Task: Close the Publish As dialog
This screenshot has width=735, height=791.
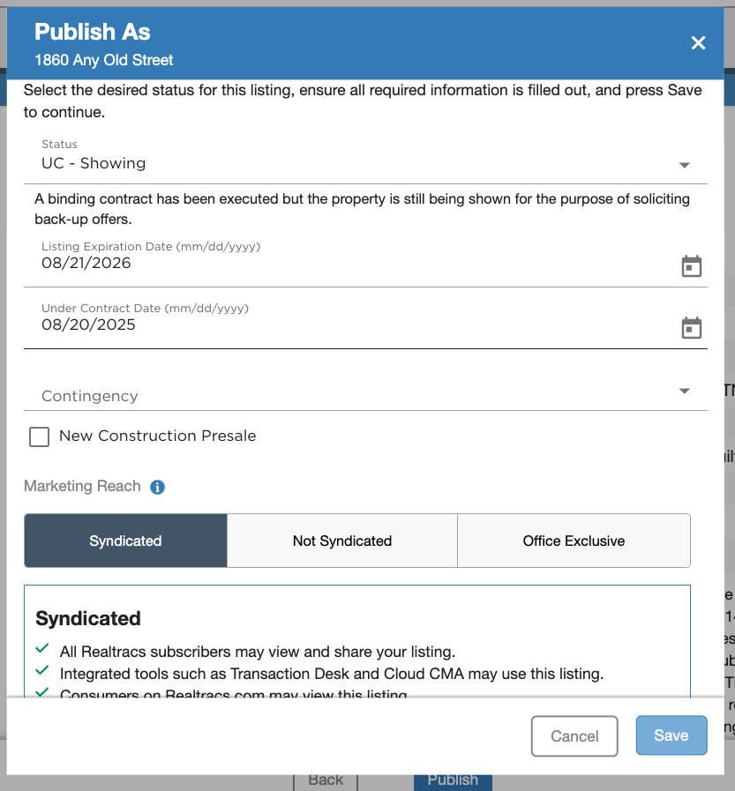Action: 698,43
